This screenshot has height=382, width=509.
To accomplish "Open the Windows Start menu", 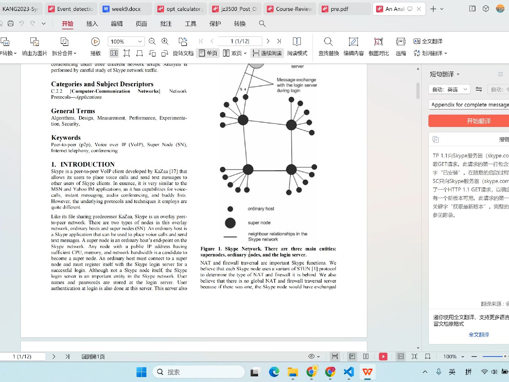I will click(x=141, y=372).
